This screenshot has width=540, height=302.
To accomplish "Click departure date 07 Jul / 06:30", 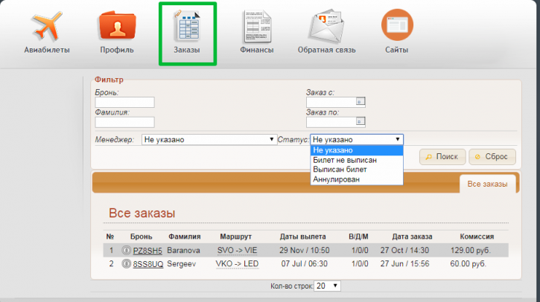I will (x=305, y=264).
